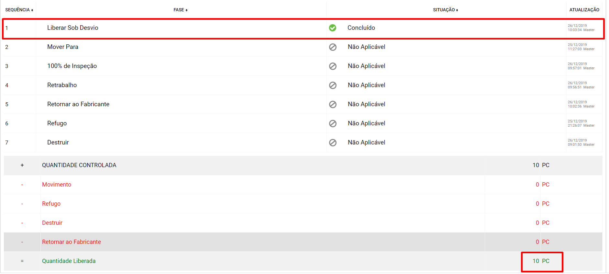Click the Não Aplicável icon for Destruir phase
Image resolution: width=609 pixels, height=274 pixels.
[x=333, y=143]
